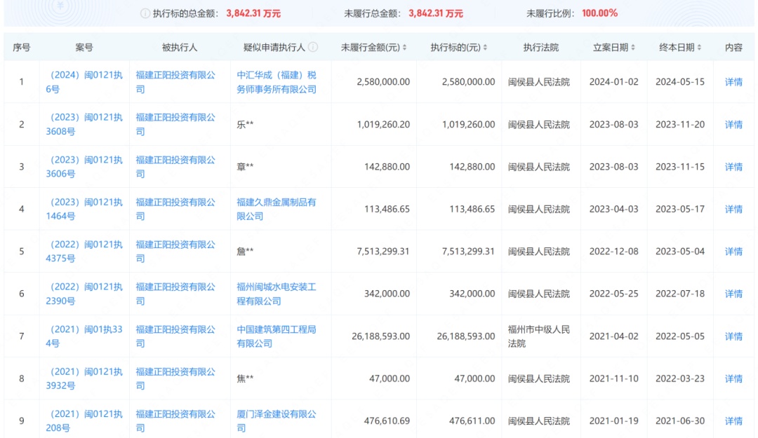Click the info icon beside 执行标的总金额
The image size is (758, 438).
tap(145, 13)
